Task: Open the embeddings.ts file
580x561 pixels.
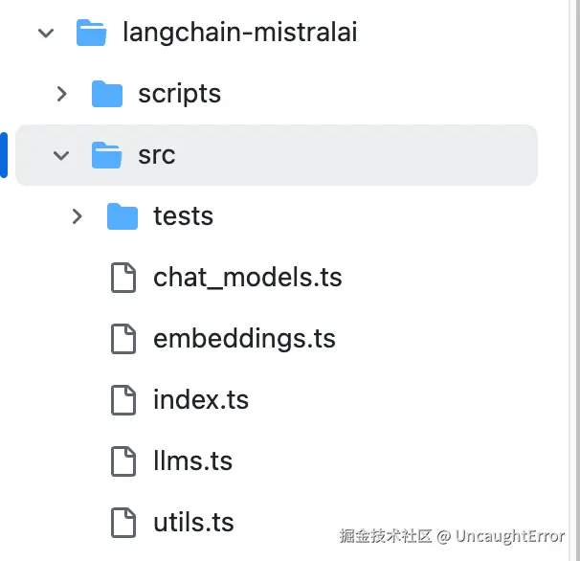Action: point(244,339)
